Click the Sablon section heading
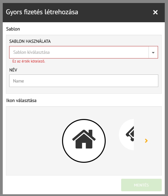Screen dimensions: 168x196 pyautogui.click(x=13, y=29)
